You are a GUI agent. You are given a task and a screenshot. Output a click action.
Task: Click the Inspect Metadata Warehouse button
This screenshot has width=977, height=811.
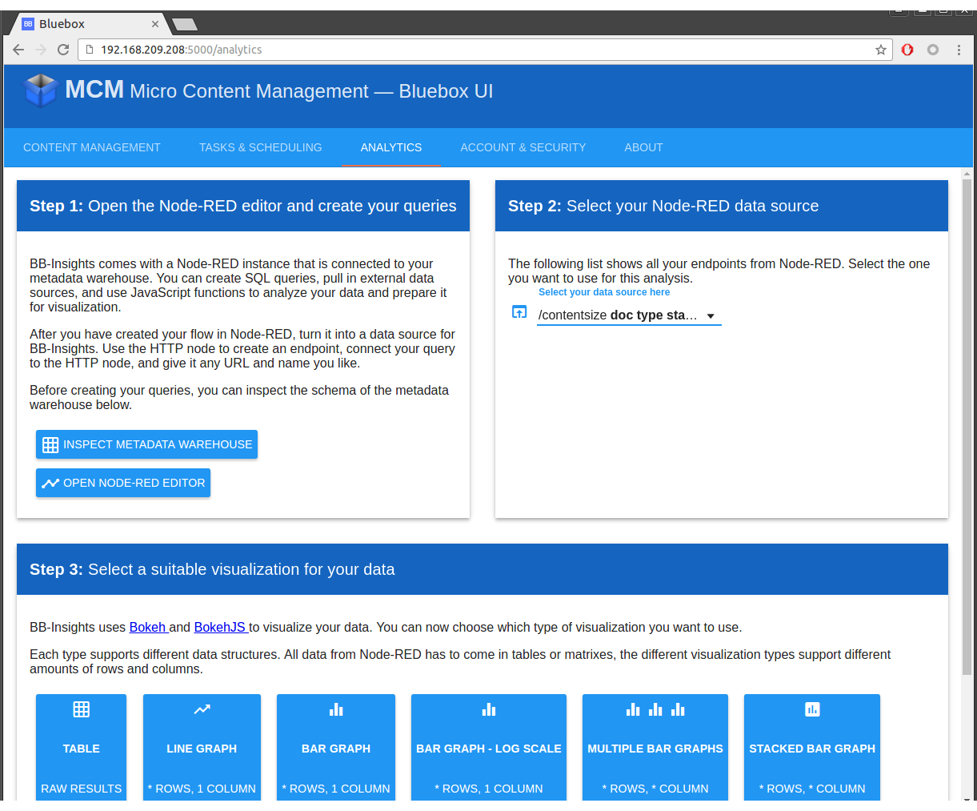coord(146,444)
